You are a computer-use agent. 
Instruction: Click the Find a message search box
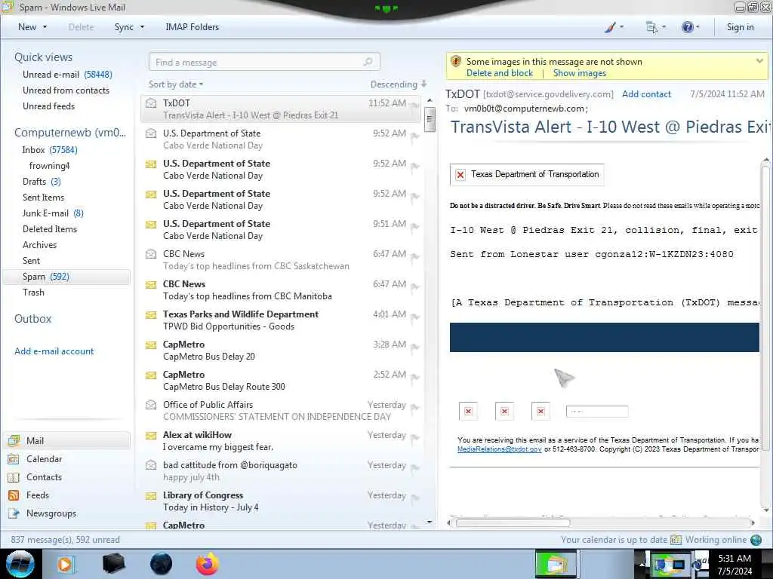[264, 62]
